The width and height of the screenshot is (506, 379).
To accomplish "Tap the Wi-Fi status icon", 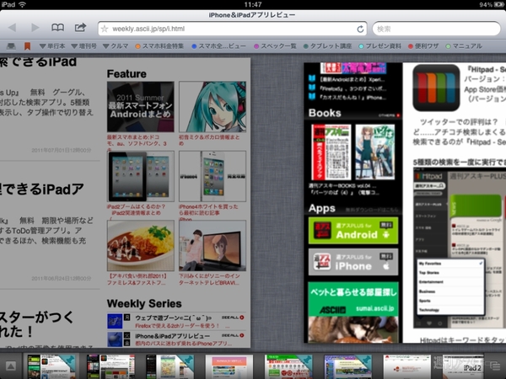I will click(x=22, y=4).
